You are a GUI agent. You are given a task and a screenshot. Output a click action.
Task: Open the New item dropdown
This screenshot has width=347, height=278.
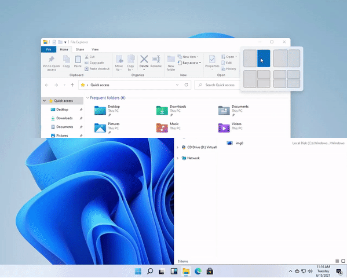coord(188,57)
